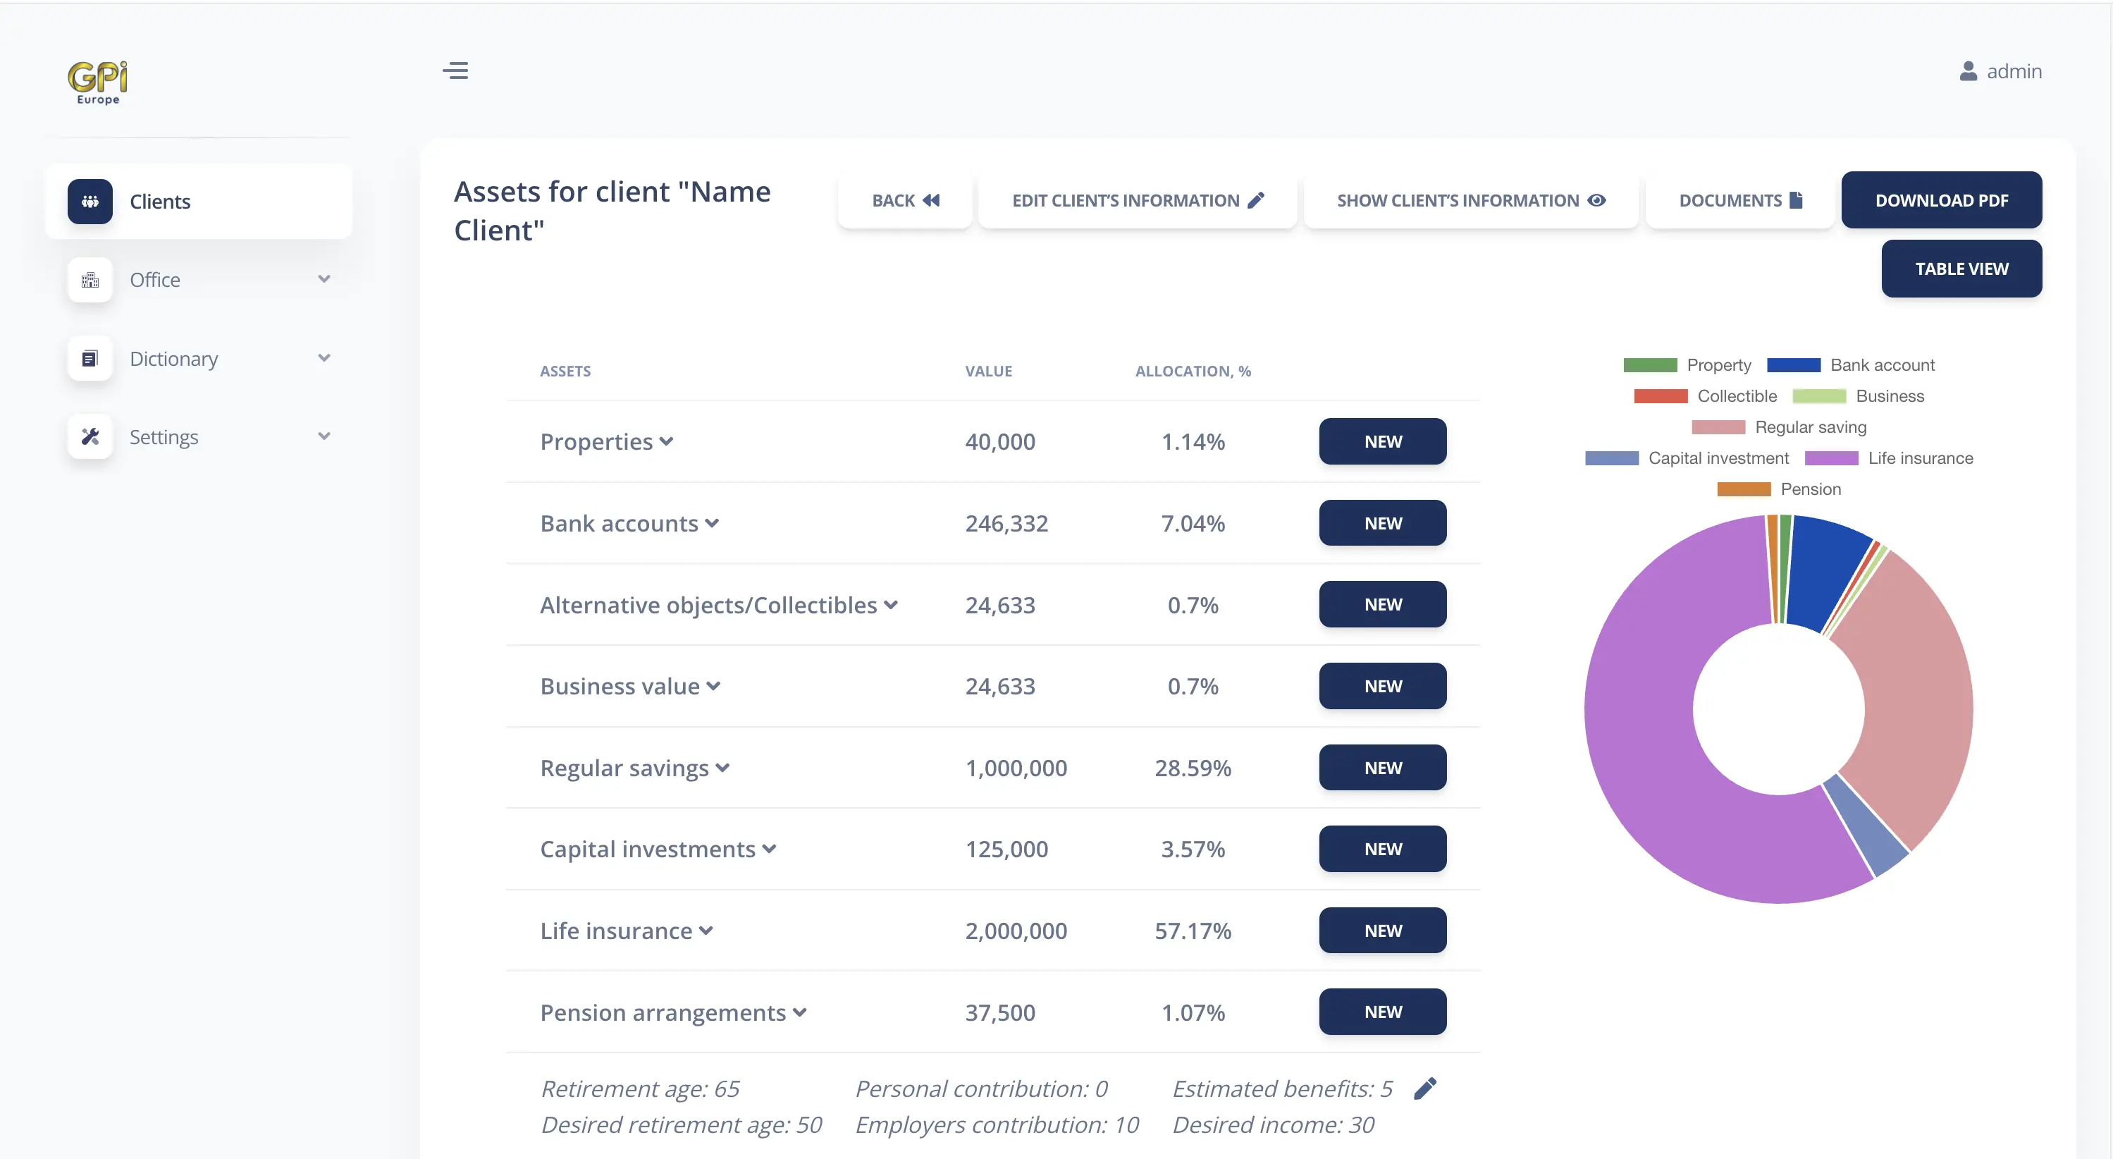The width and height of the screenshot is (2113, 1159).
Task: Click the Bank account blue legend swatch
Action: click(x=1793, y=365)
